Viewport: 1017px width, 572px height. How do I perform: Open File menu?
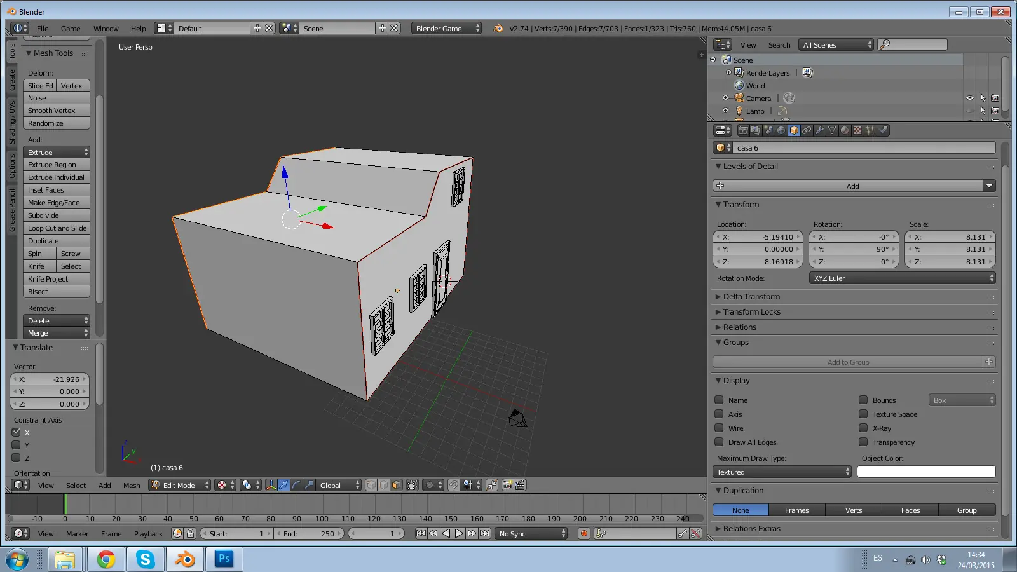pos(43,28)
